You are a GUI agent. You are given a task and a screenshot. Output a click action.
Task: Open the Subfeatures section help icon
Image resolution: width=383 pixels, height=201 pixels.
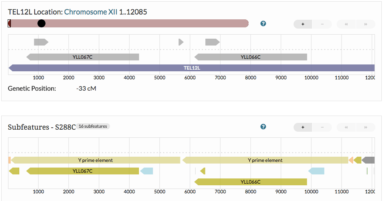(263, 127)
